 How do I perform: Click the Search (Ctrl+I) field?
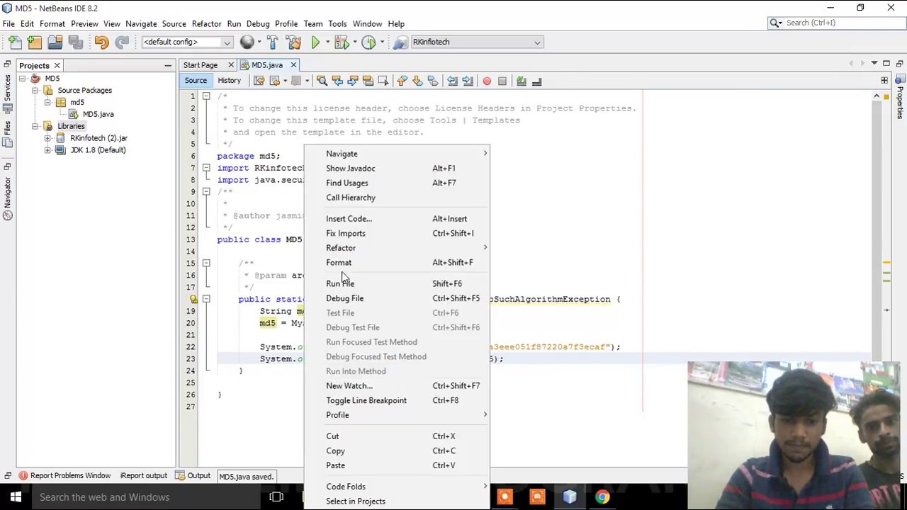tap(838, 23)
